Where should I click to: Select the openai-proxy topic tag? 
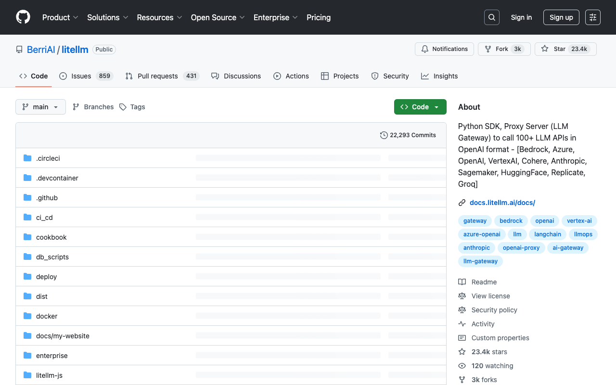coord(521,248)
